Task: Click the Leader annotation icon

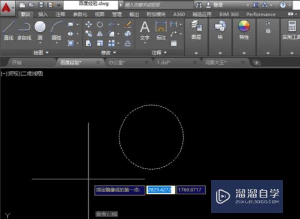Action: [x=173, y=34]
